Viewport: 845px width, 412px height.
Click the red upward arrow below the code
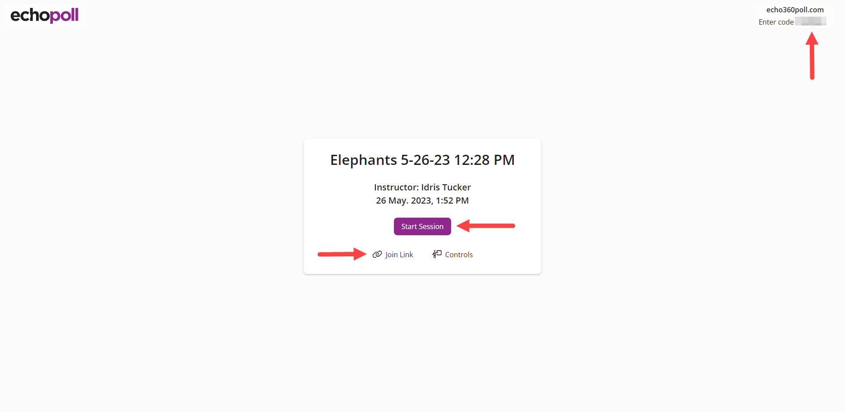(812, 56)
